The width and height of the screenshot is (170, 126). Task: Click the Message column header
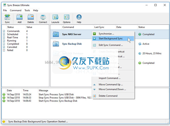44,90
